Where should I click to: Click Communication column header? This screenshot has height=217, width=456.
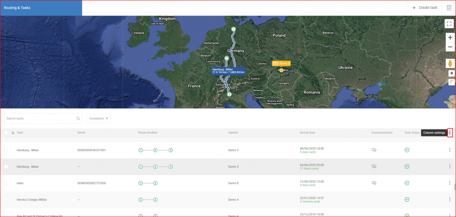382,133
